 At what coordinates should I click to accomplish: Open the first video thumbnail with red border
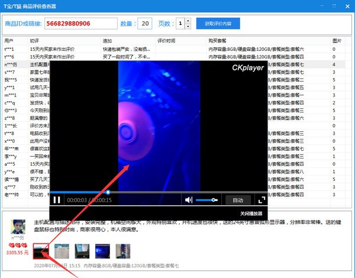coord(41,251)
